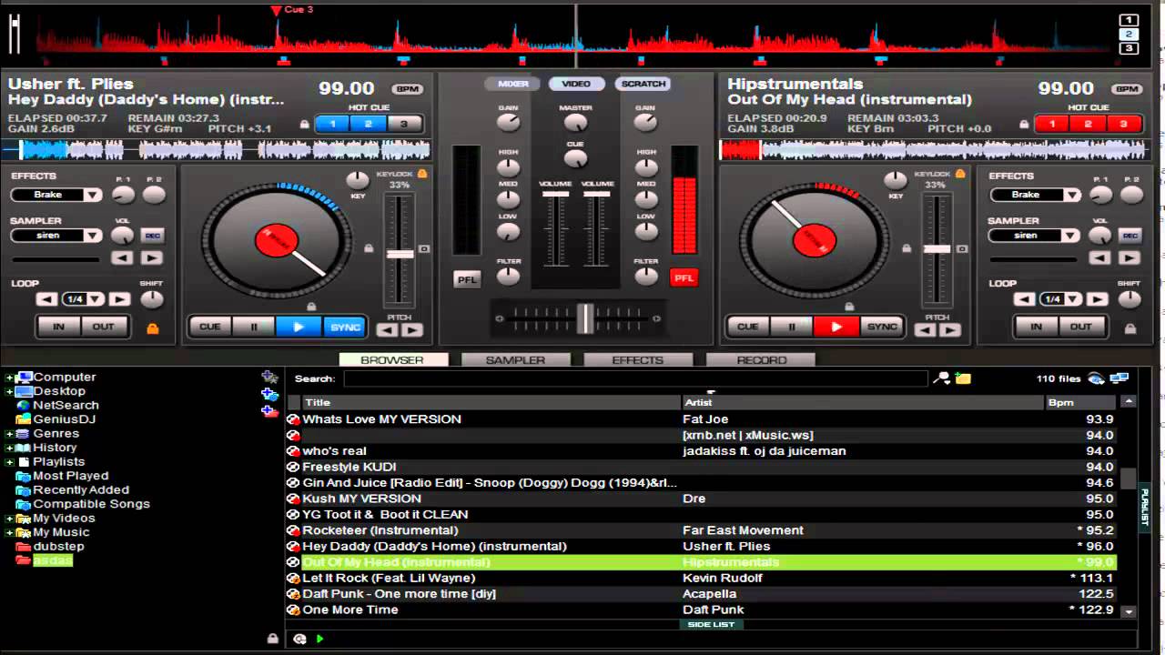This screenshot has width=1165, height=655.
Task: Click disc icon of One More Time row
Action: 293,610
